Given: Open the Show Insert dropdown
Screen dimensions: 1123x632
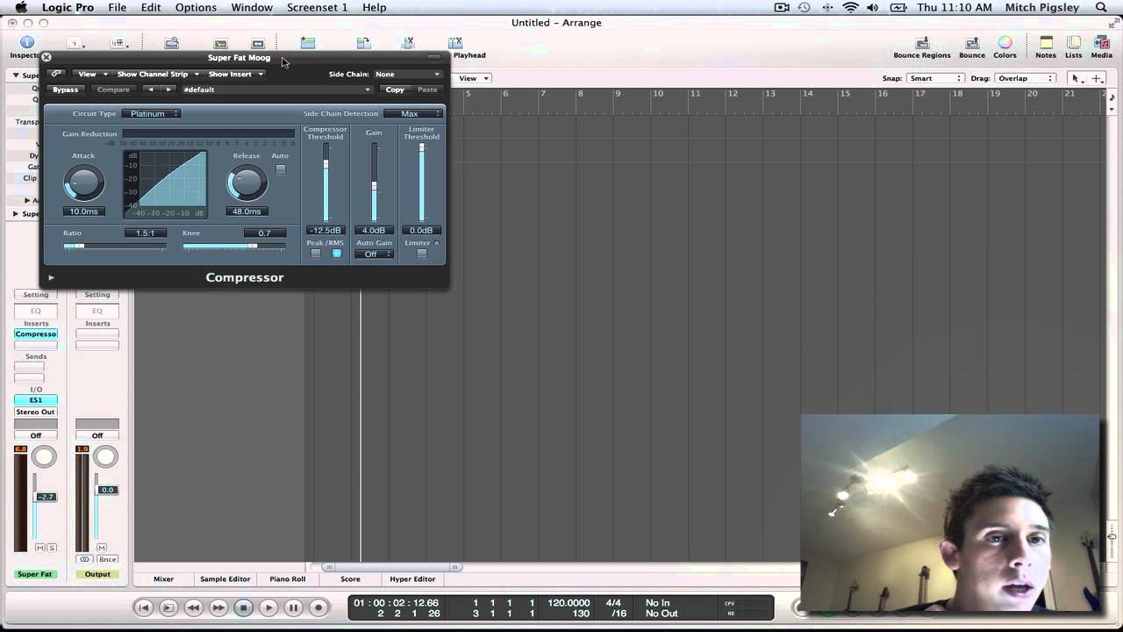Looking at the screenshot, I should tap(235, 74).
